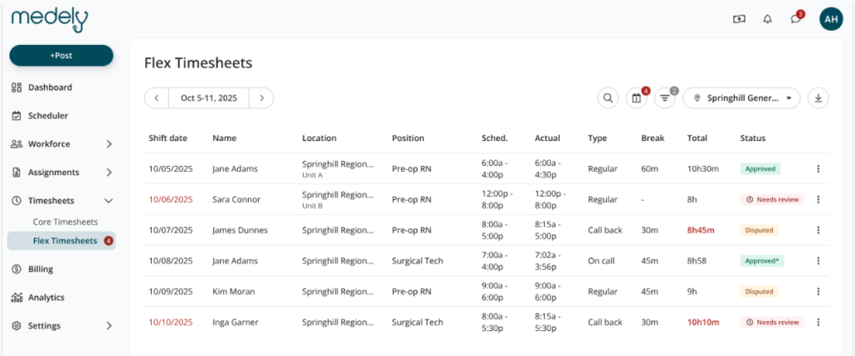Click Needs review badge for Inga Garner
The height and width of the screenshot is (356, 855).
point(772,323)
